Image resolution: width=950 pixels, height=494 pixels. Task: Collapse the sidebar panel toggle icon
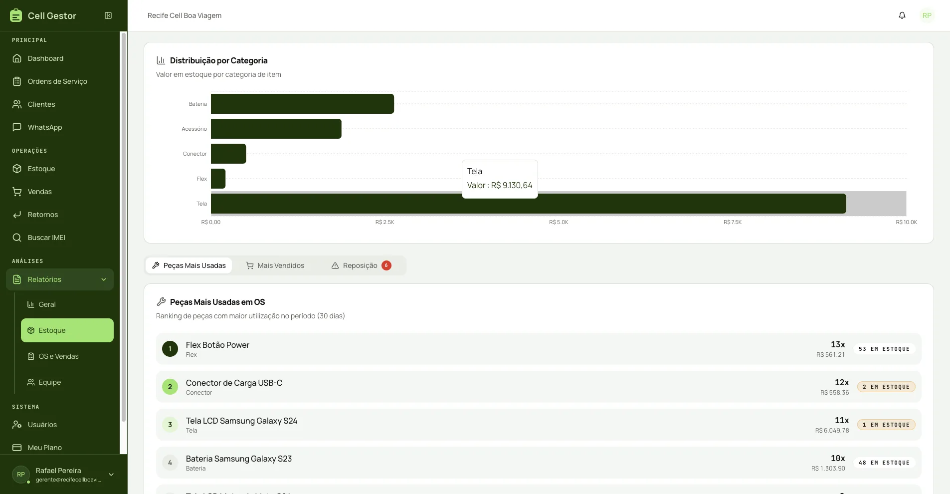pyautogui.click(x=108, y=15)
